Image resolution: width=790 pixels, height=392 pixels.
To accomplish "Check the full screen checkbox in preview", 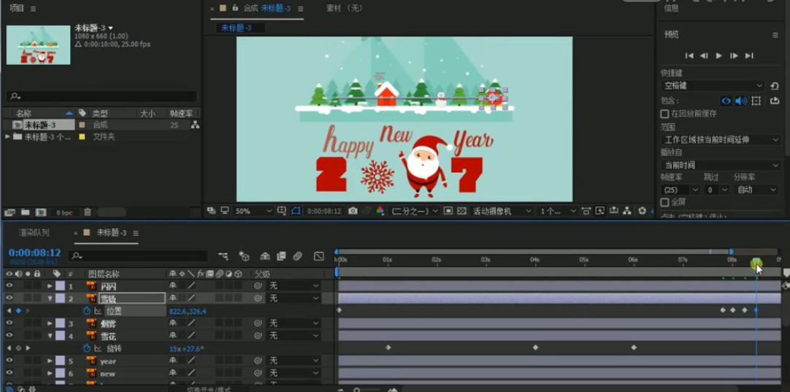I will click(664, 202).
